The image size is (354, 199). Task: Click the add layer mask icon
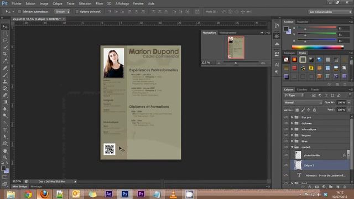coord(317,187)
